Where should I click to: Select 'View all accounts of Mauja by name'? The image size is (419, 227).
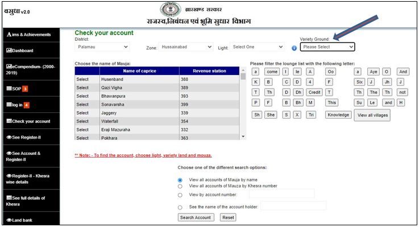(180, 179)
